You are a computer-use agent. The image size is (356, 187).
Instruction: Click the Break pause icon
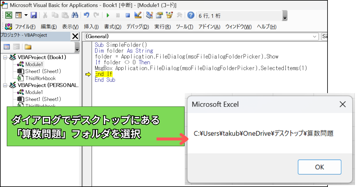pyautogui.click(x=118, y=15)
